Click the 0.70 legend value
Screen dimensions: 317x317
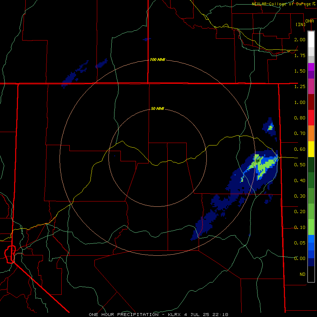click(300, 133)
